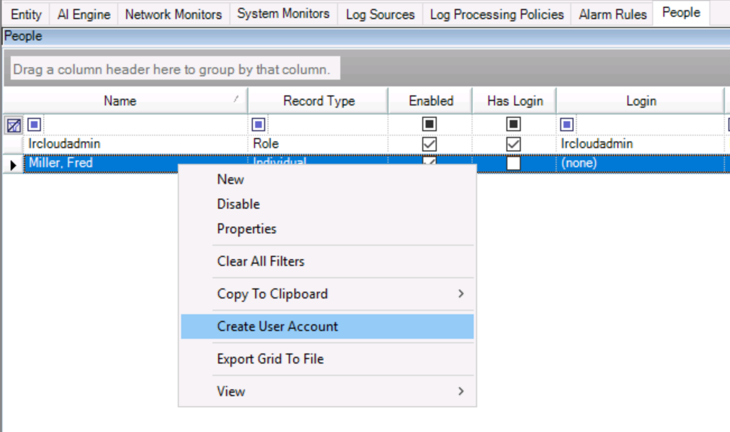Click the lrcloudadmin name cell
The width and height of the screenshot is (730, 432).
coord(64,144)
